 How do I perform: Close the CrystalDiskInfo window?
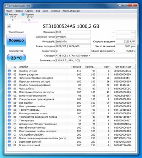[133, 5]
